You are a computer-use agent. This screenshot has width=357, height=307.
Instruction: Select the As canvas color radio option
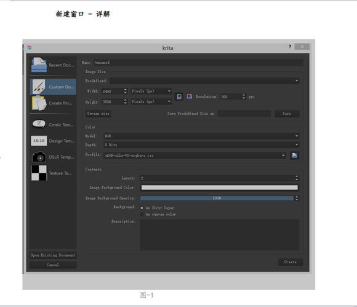142,214
